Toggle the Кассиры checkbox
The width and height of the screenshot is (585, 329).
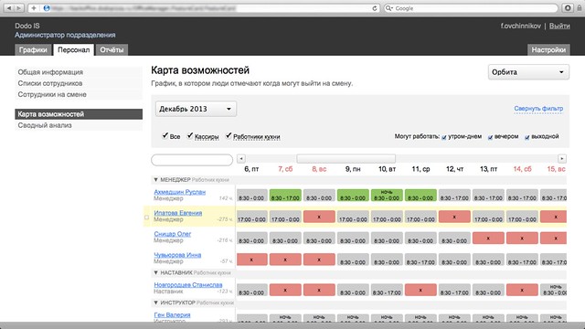[190, 135]
